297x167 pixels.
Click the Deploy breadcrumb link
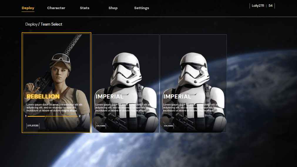click(x=31, y=24)
